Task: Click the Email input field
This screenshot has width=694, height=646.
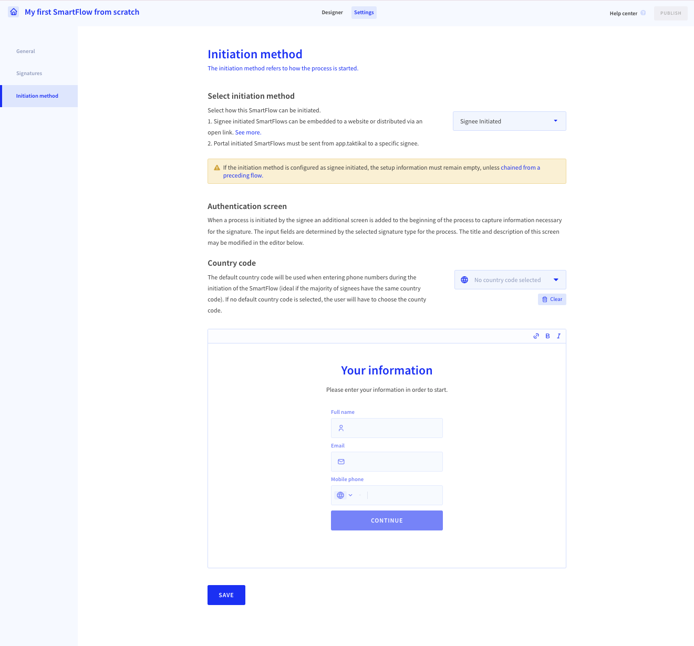Action: pos(387,462)
